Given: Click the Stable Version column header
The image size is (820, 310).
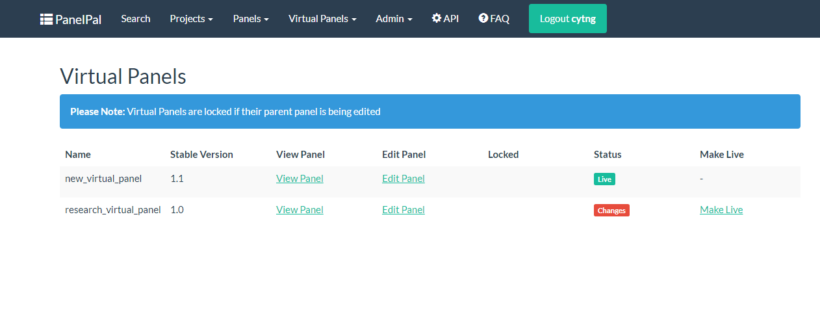Looking at the screenshot, I should (x=201, y=155).
